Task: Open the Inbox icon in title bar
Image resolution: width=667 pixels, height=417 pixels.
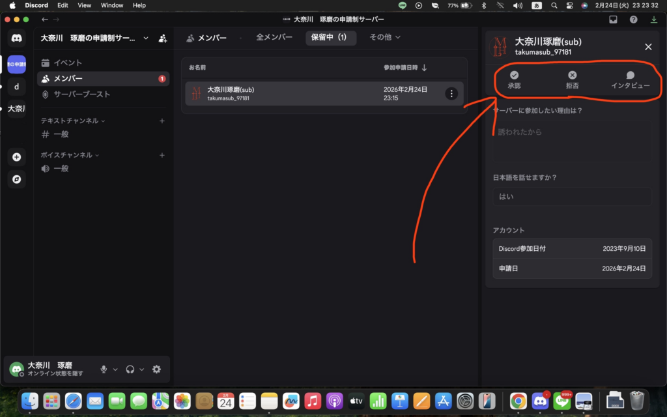Action: tap(613, 20)
